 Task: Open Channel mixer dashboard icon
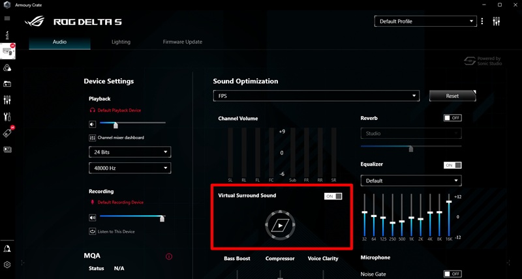(x=92, y=138)
